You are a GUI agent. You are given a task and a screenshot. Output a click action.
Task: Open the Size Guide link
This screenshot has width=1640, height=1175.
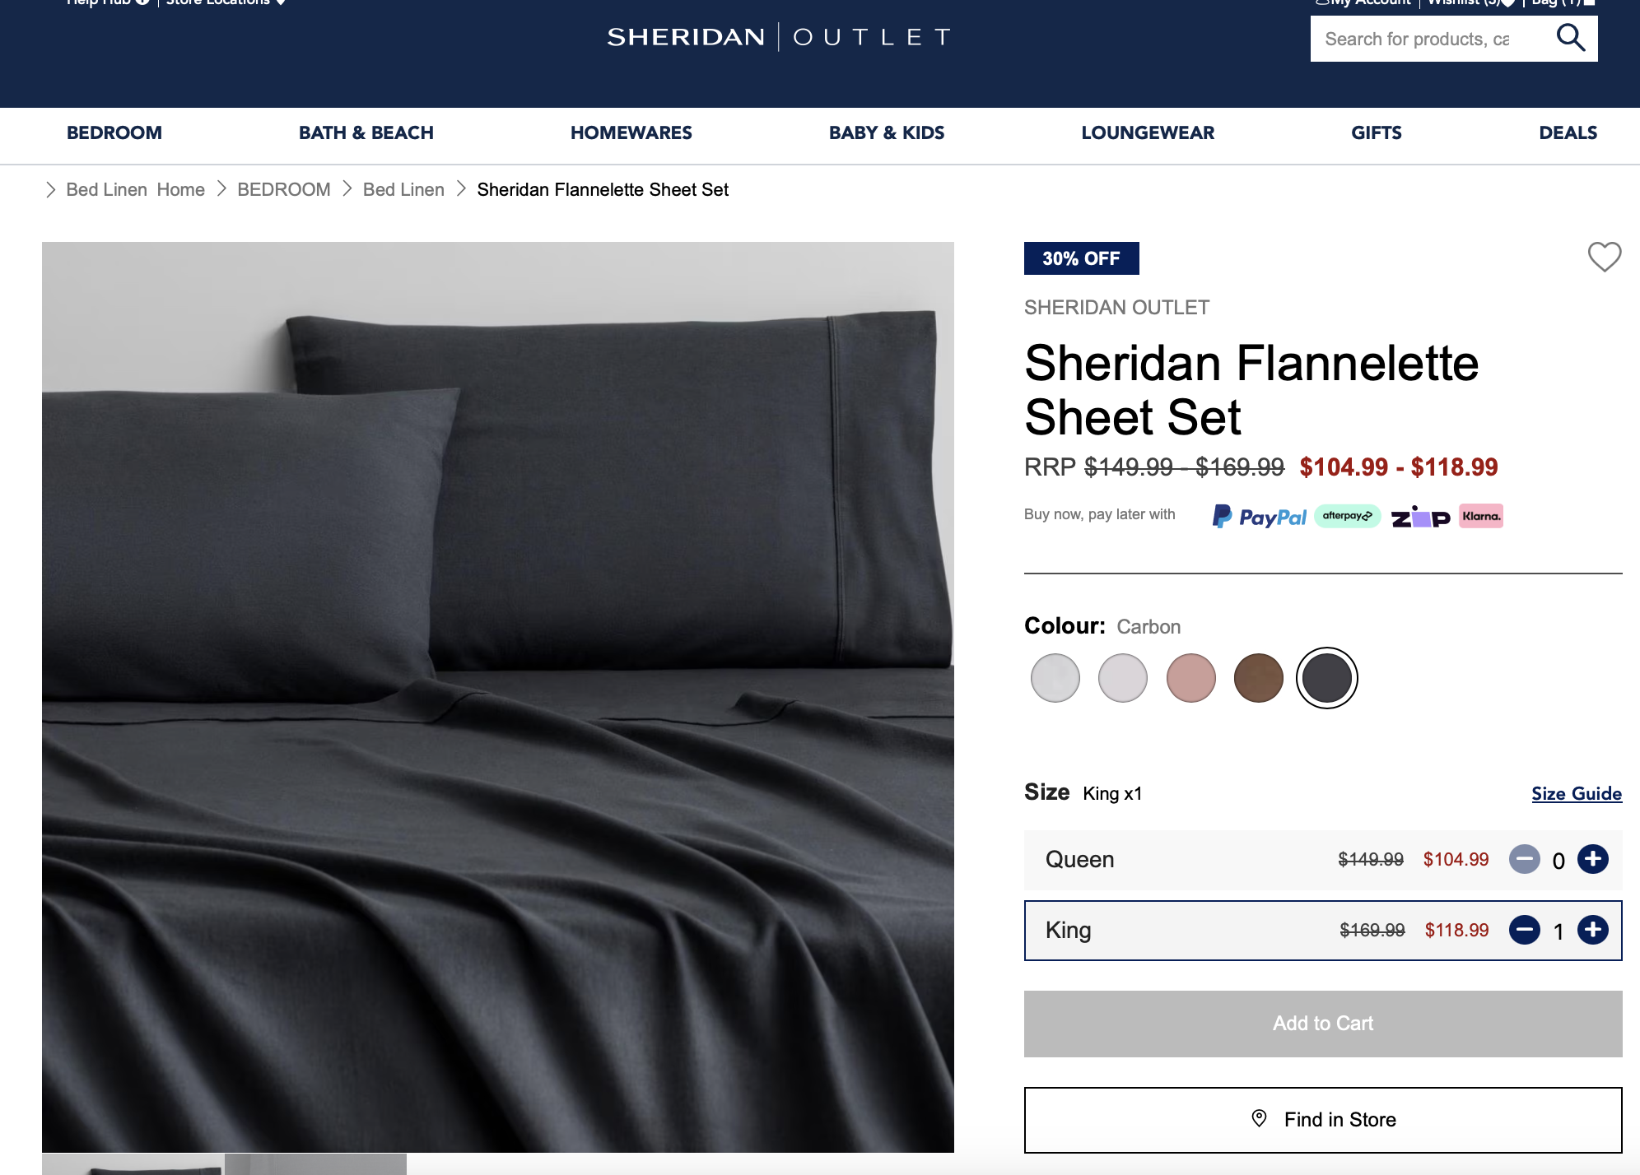coord(1576,794)
